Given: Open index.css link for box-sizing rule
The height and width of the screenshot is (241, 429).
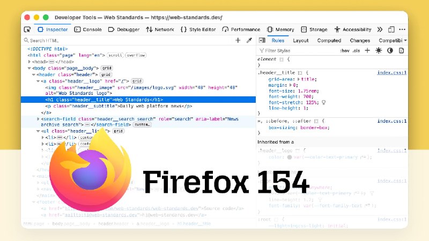Looking at the screenshot, I should point(392,121).
